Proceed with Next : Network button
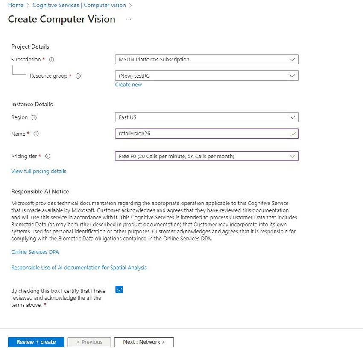Viewport: 363px width, 350px height. click(144, 342)
